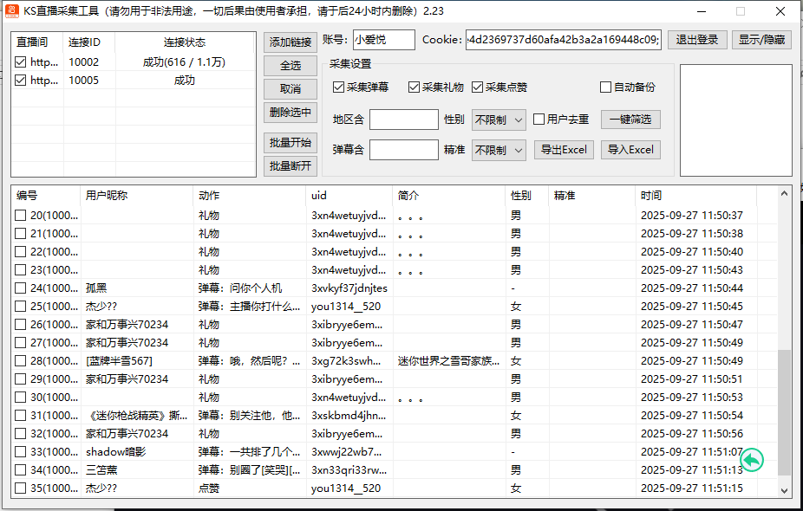Image resolution: width=803 pixels, height=511 pixels.
Task: Click the 弹幕含 keyword input field
Action: 404,149
